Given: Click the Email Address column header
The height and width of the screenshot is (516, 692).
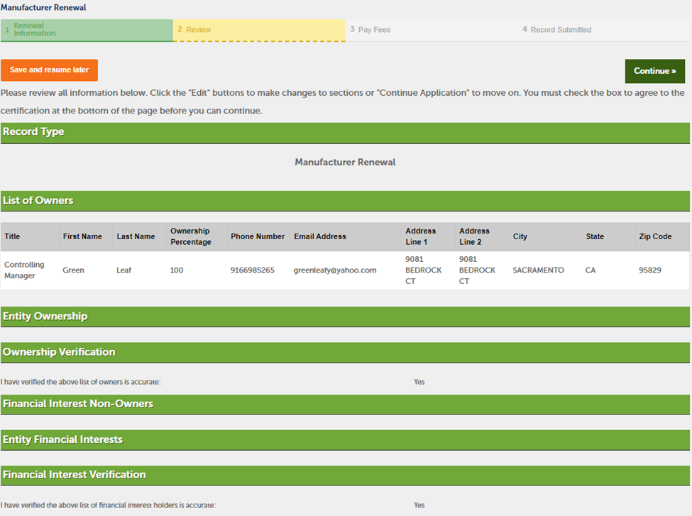Looking at the screenshot, I should [320, 236].
